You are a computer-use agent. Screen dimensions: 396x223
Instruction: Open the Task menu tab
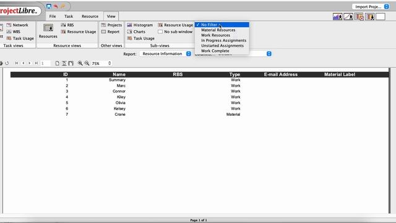pyautogui.click(x=69, y=16)
